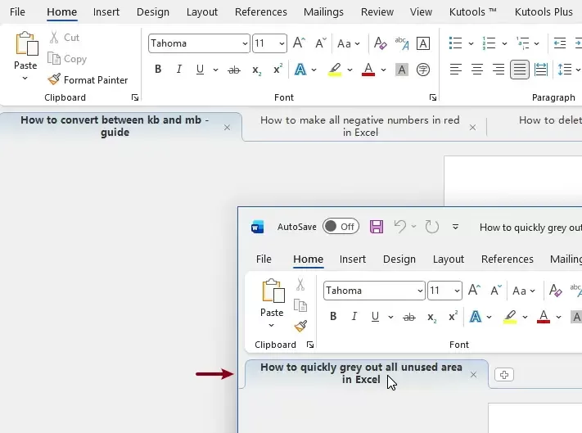582x433 pixels.
Task: Click Redo in the front window toolbar
Action: pos(432,227)
